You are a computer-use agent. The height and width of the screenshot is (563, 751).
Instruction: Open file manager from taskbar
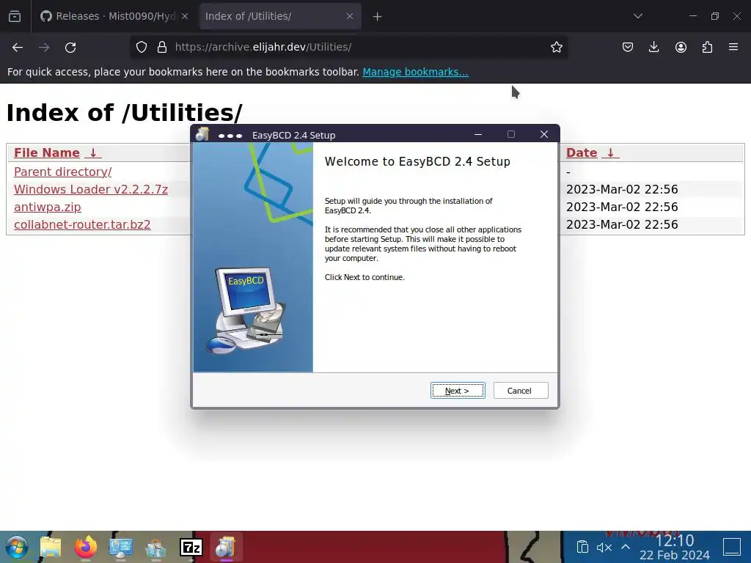51,547
